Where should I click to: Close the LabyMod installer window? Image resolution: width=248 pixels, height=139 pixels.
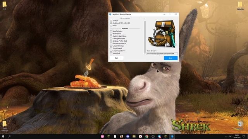(176, 14)
